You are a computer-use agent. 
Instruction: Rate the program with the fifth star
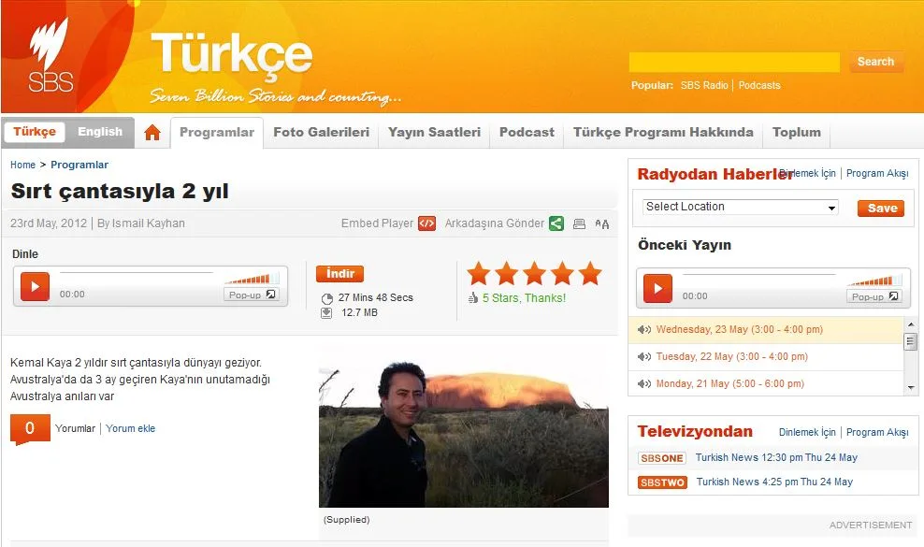[x=590, y=273]
